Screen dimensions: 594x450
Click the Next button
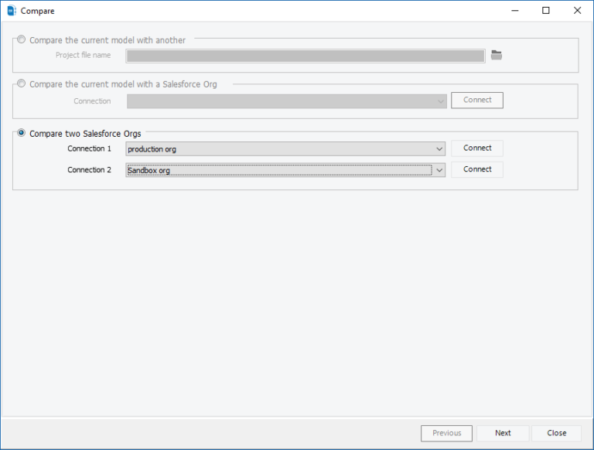[503, 433]
